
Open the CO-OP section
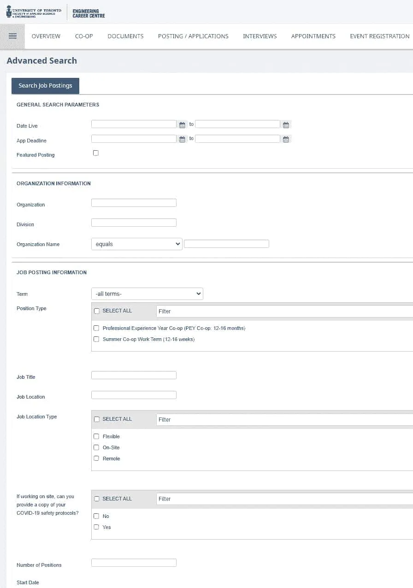pyautogui.click(x=83, y=36)
